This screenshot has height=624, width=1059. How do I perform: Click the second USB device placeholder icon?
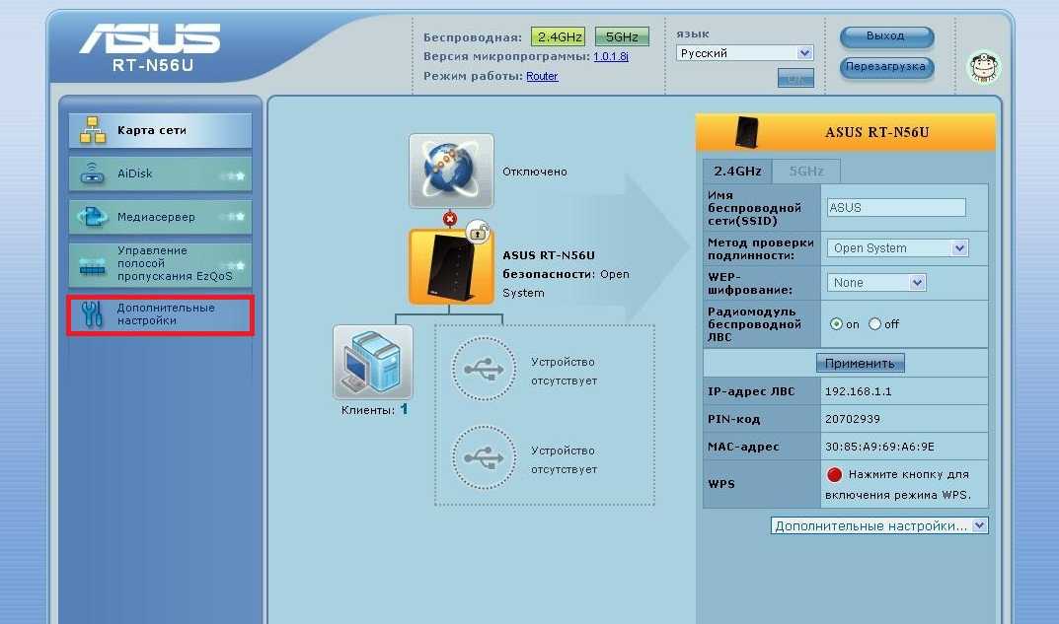tap(484, 459)
